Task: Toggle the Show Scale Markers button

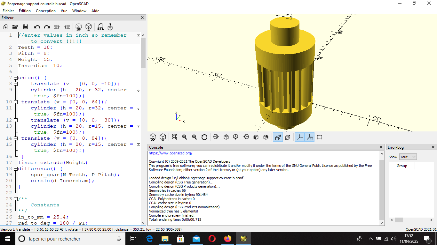Action: coord(309,137)
